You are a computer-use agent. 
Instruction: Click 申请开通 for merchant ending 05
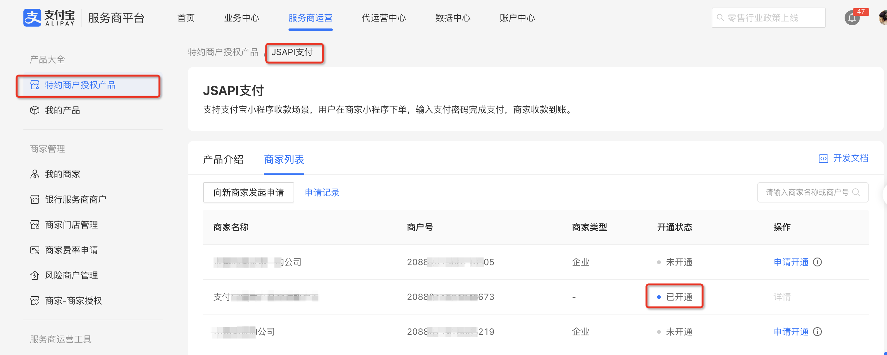coord(791,262)
